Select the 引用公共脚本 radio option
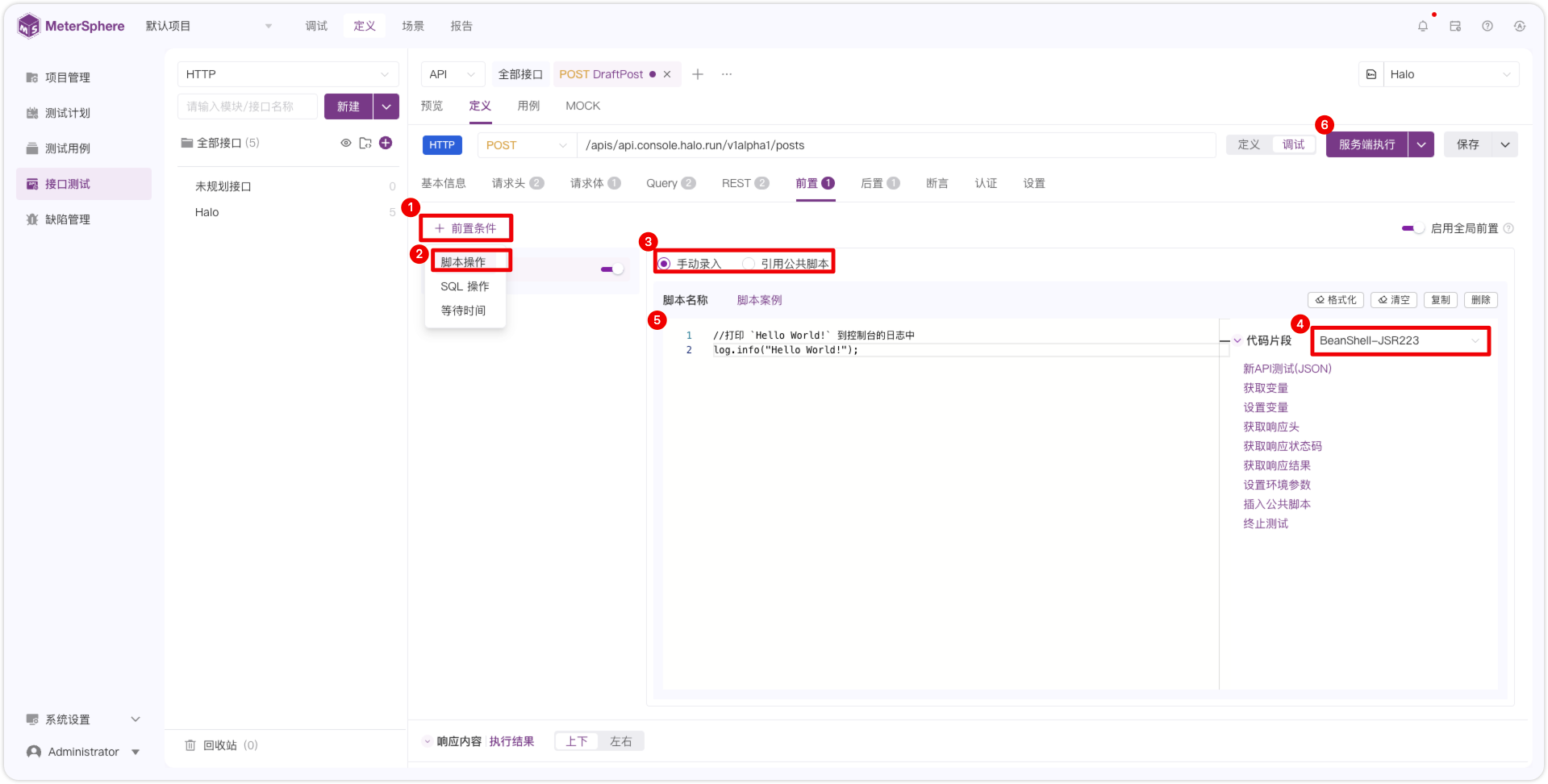The image size is (1548, 784). (786, 264)
